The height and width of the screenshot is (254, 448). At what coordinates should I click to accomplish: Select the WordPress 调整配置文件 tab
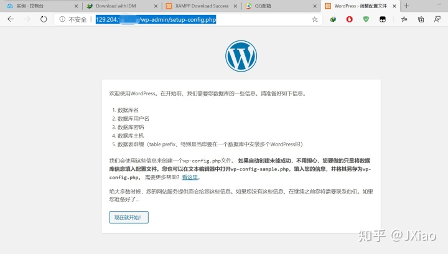(360, 6)
